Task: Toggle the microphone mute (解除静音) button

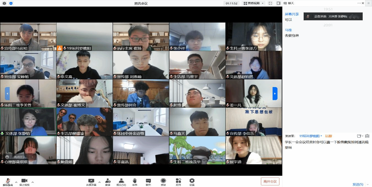Action: (x=8, y=181)
